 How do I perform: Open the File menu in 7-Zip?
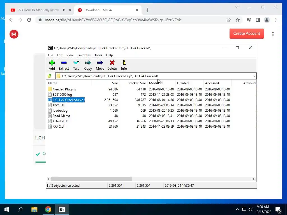[50, 55]
